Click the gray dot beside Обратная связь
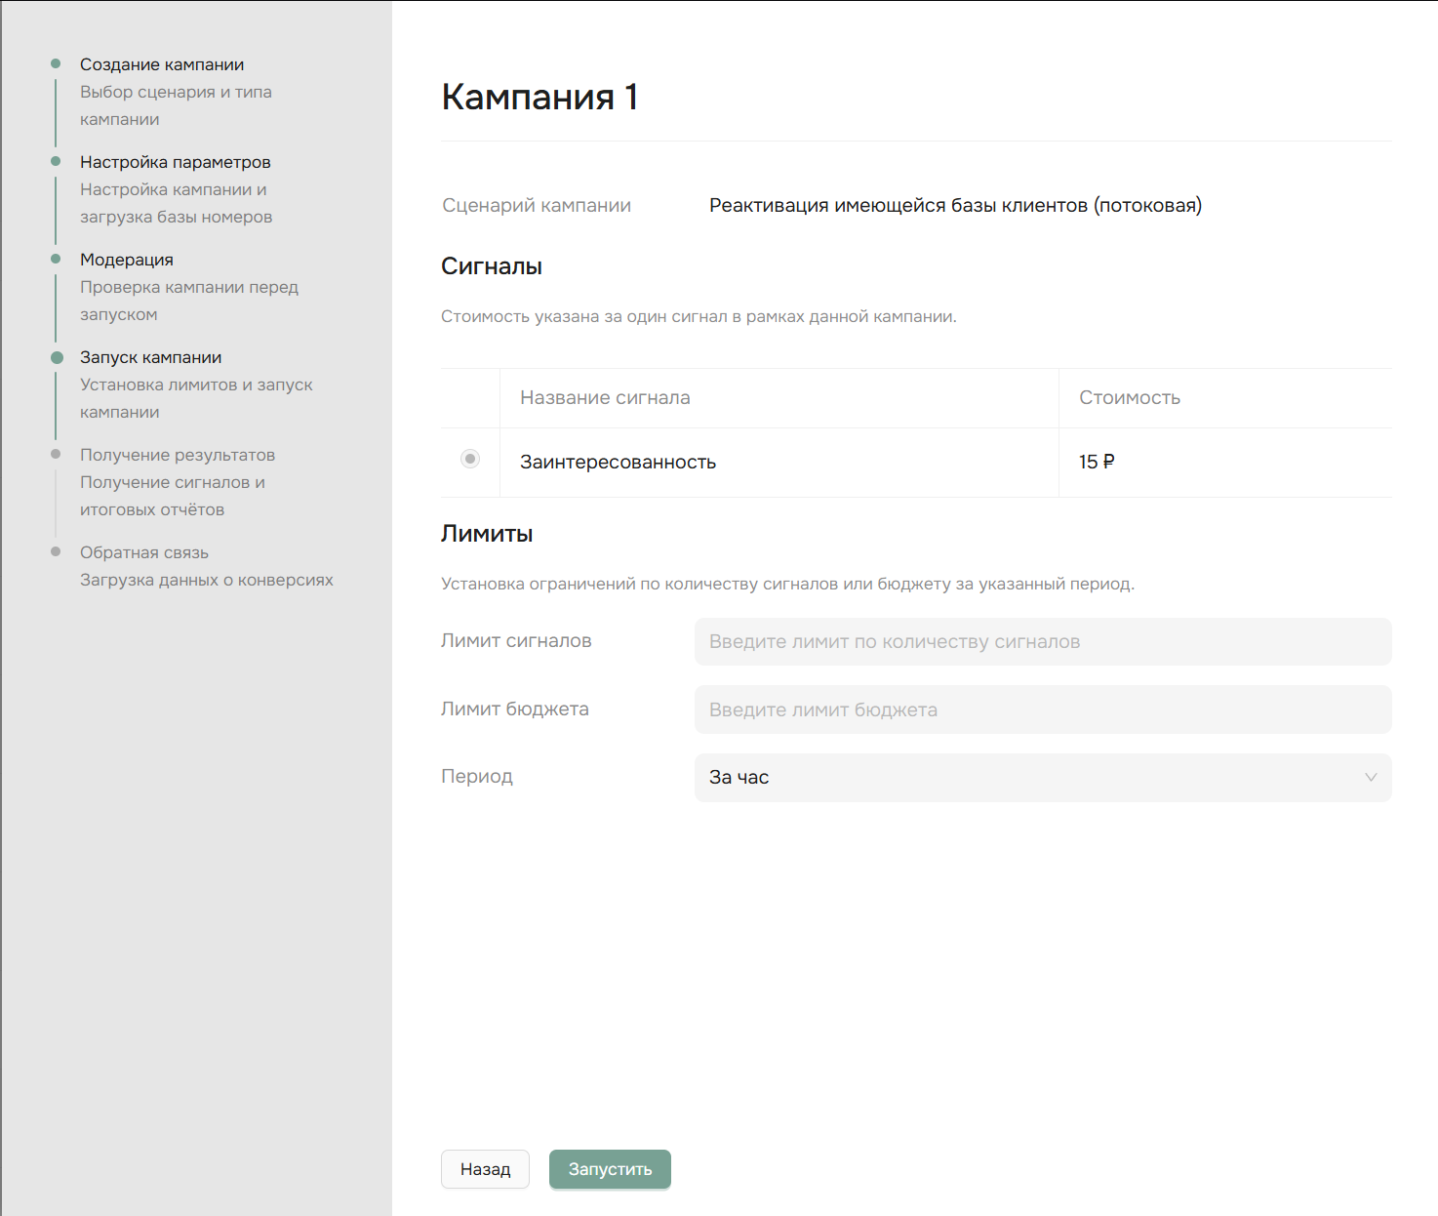The height and width of the screenshot is (1216, 1438). [x=56, y=552]
